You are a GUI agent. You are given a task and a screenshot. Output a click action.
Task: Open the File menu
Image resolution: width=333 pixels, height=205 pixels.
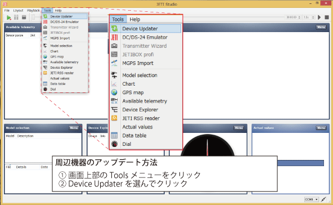click(7, 11)
